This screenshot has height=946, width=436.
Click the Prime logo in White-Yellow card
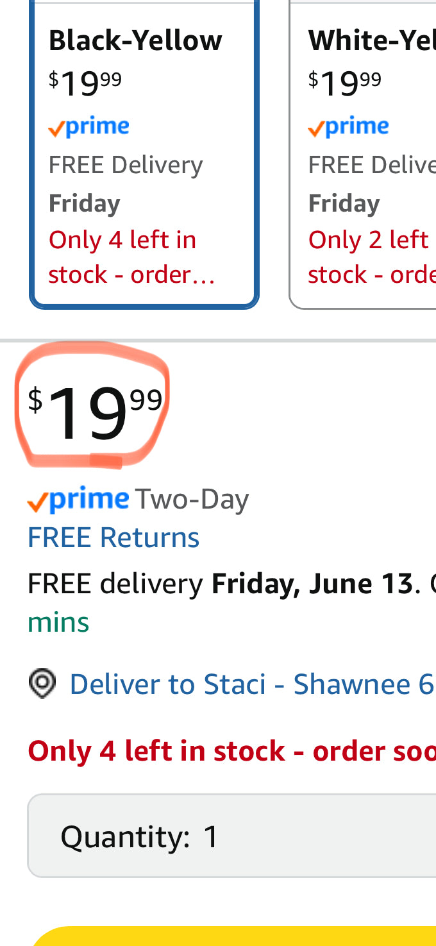point(348,127)
